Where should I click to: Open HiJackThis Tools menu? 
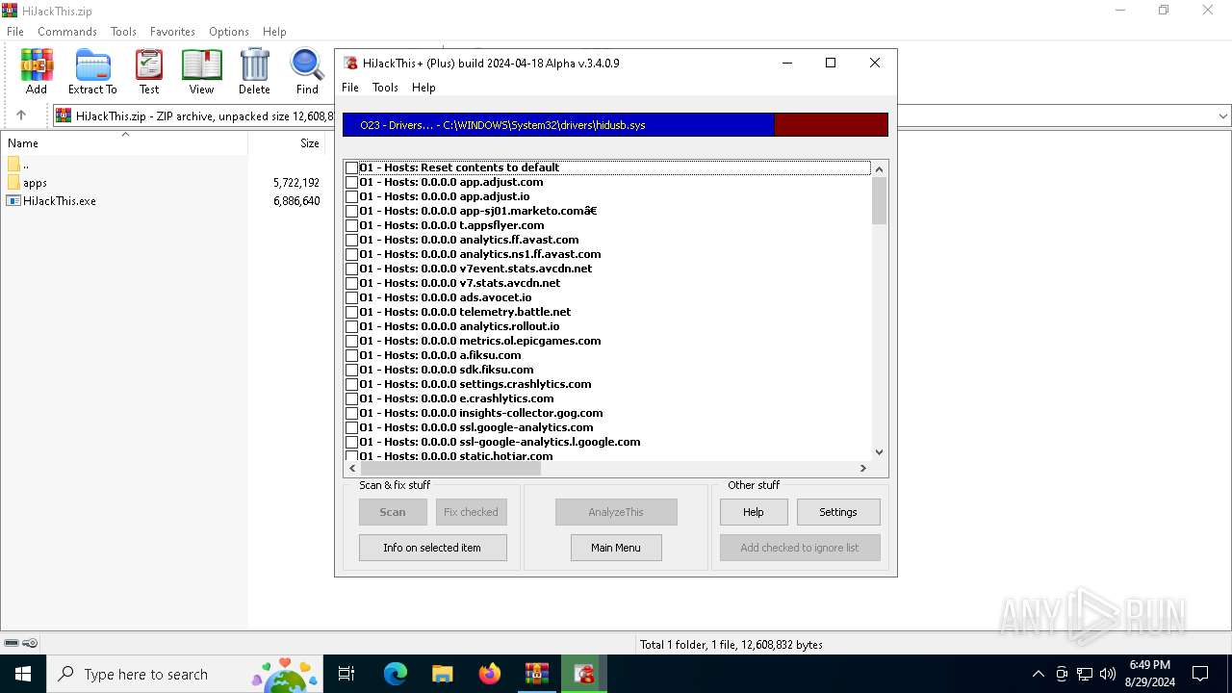click(385, 88)
